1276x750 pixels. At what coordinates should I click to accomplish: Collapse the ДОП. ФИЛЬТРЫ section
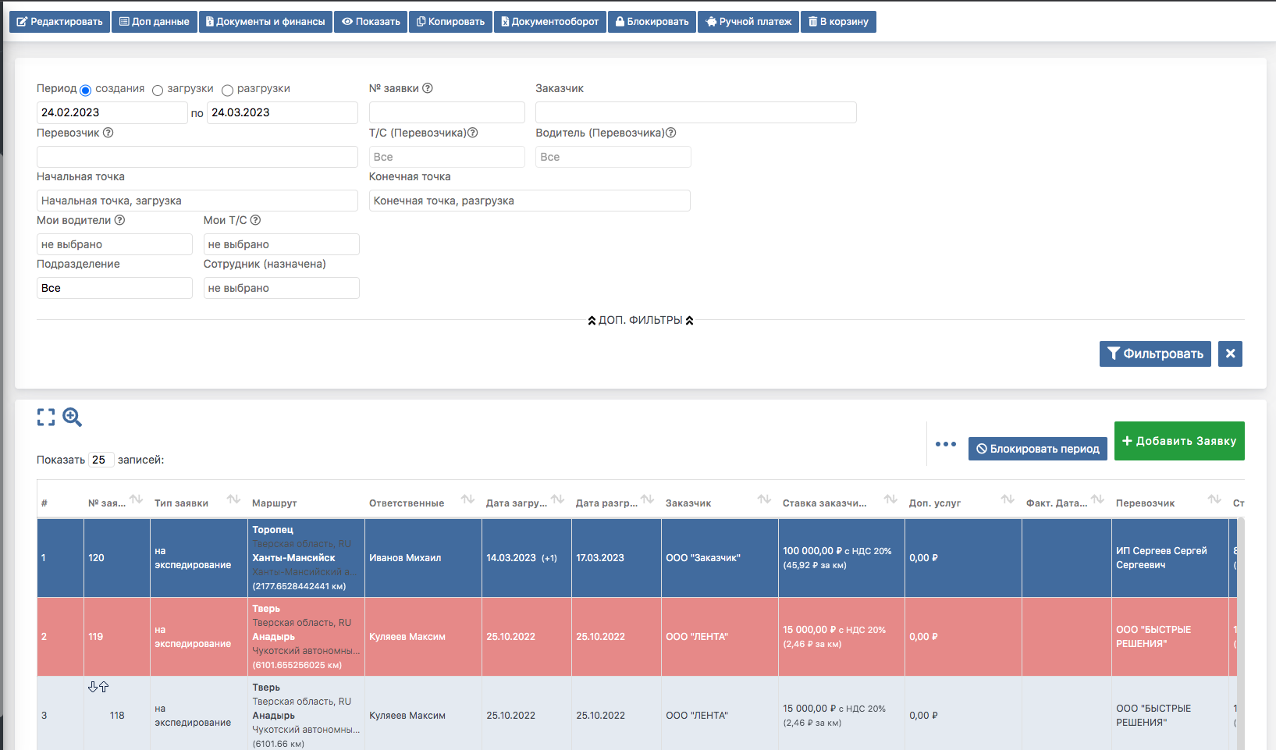pyautogui.click(x=639, y=319)
